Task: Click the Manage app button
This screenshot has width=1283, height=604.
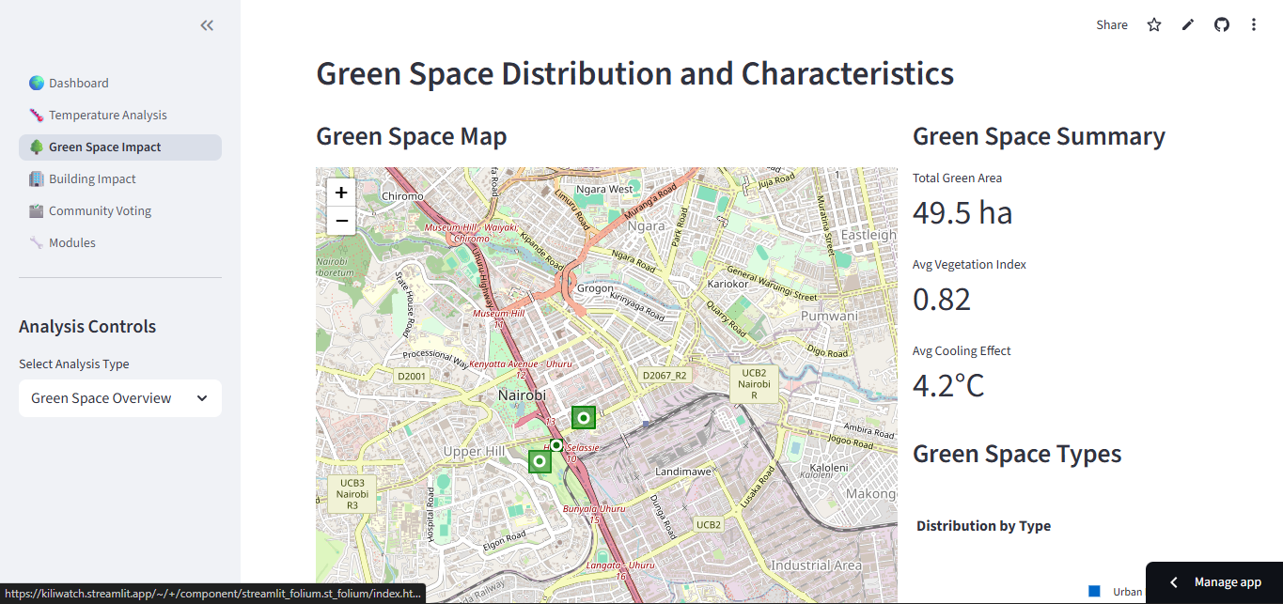Action: tap(1214, 582)
